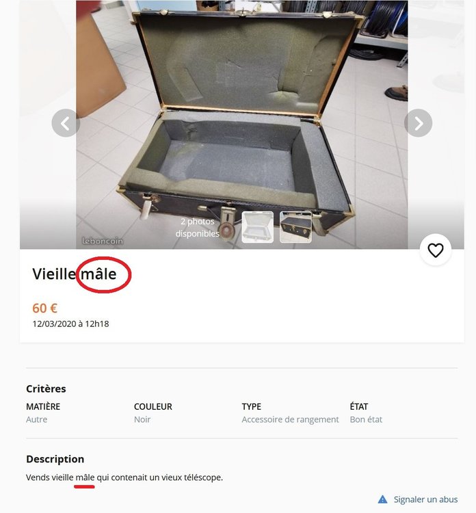Click the 'Noir' colour value
476x513 pixels.
click(142, 419)
